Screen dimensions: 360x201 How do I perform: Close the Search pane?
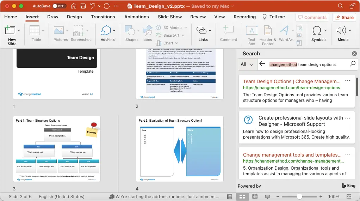(x=354, y=54)
